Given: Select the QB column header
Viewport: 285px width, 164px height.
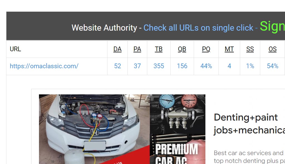Looking at the screenshot, I should [x=182, y=49].
